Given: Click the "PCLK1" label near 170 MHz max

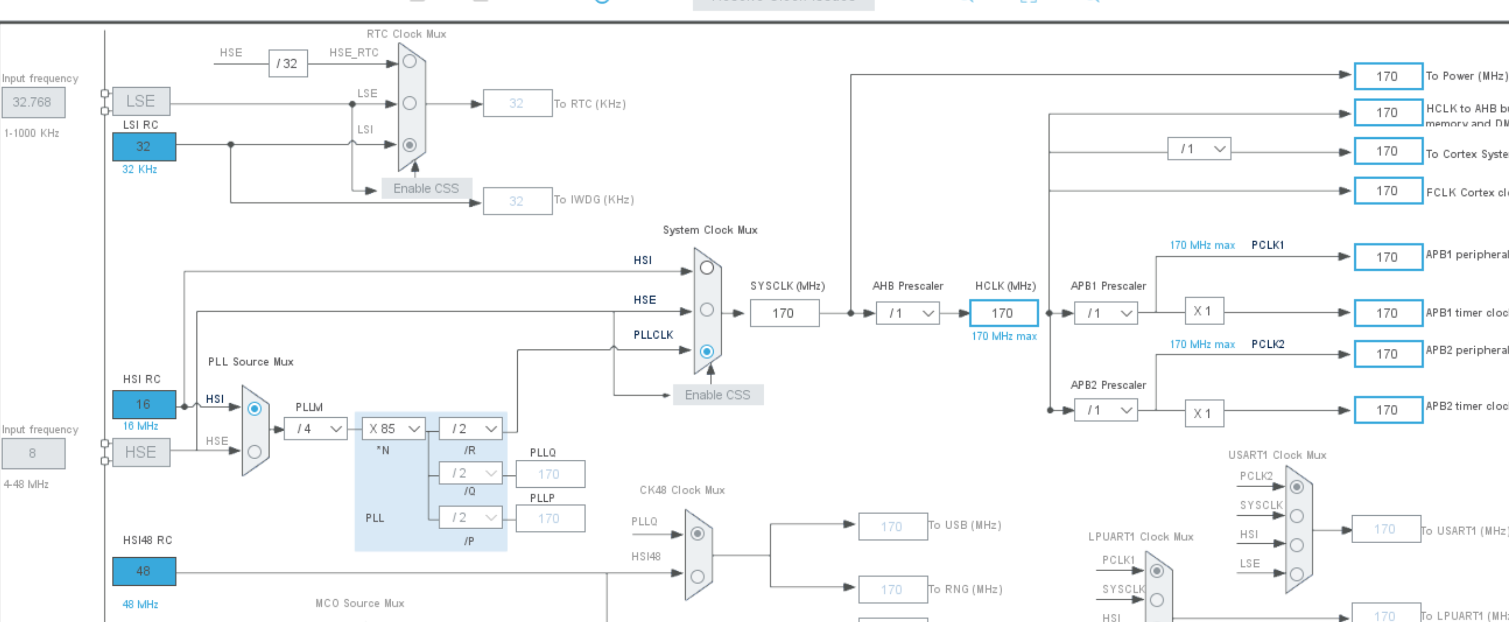Looking at the screenshot, I should pyautogui.click(x=1267, y=245).
